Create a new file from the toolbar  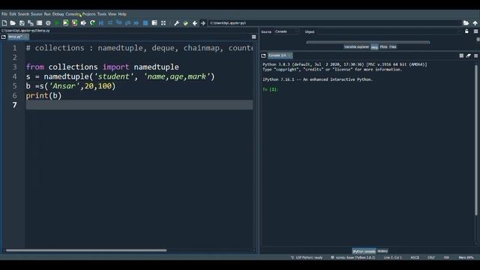pos(4,23)
